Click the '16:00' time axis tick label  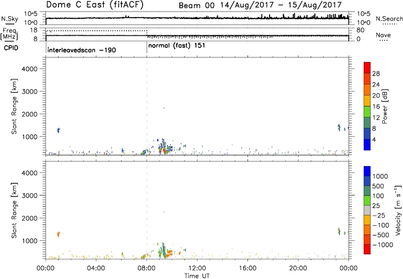click(247, 268)
